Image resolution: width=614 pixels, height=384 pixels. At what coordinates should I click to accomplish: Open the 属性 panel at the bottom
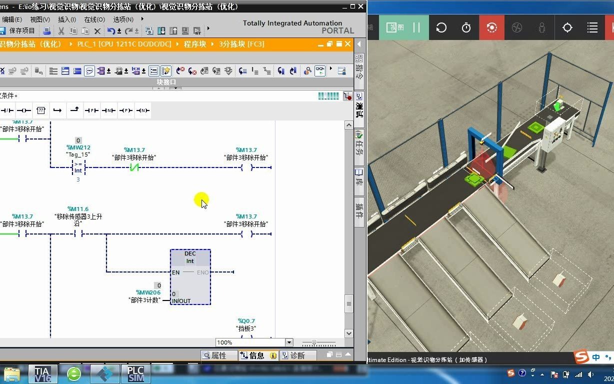click(219, 355)
